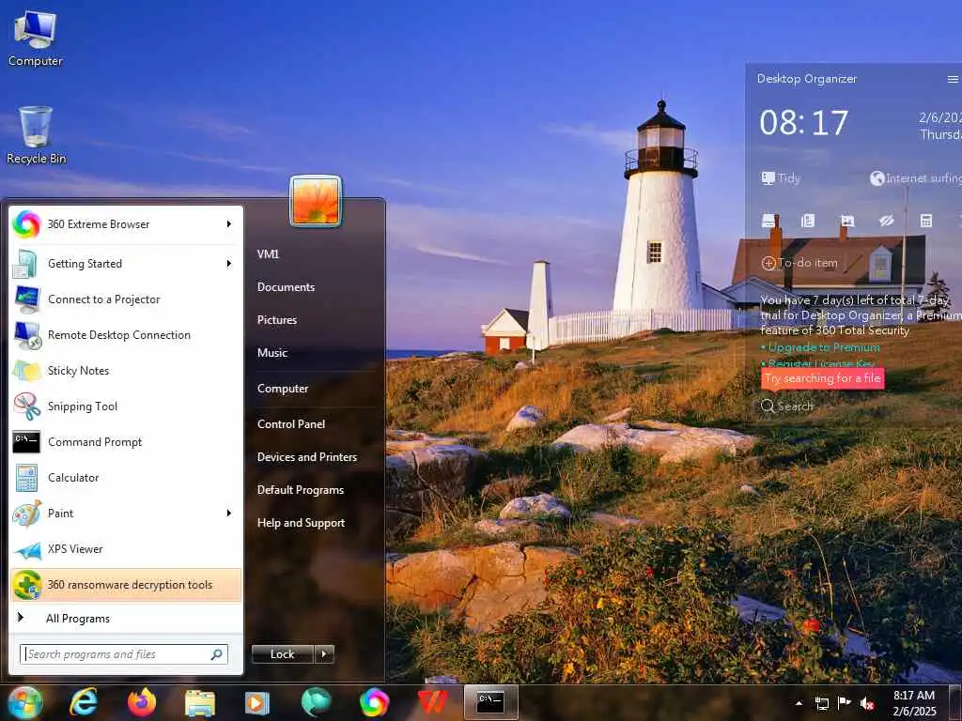Open Documents from Start menu
962x721 pixels.
point(286,287)
